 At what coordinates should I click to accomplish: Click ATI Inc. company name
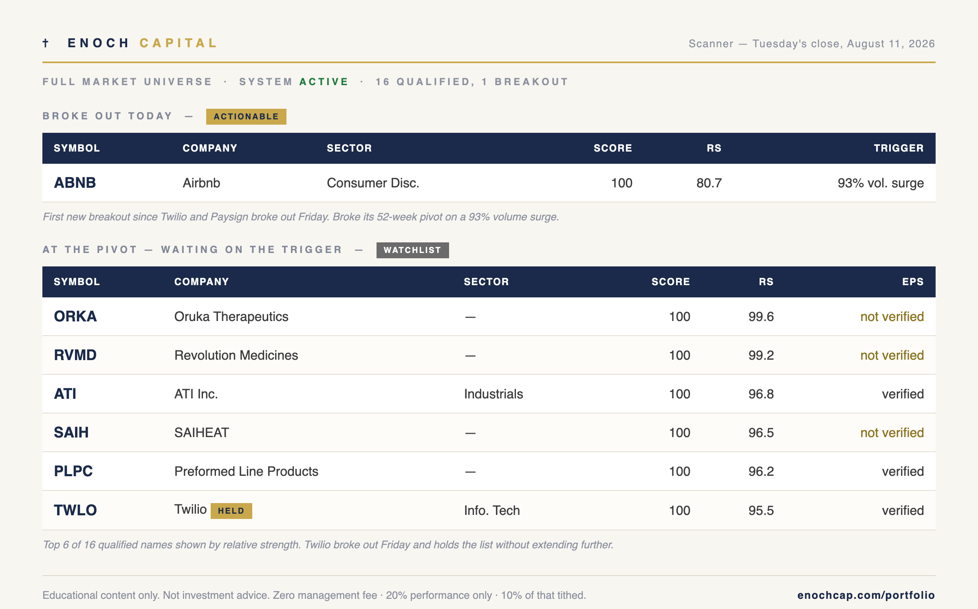[x=196, y=394]
